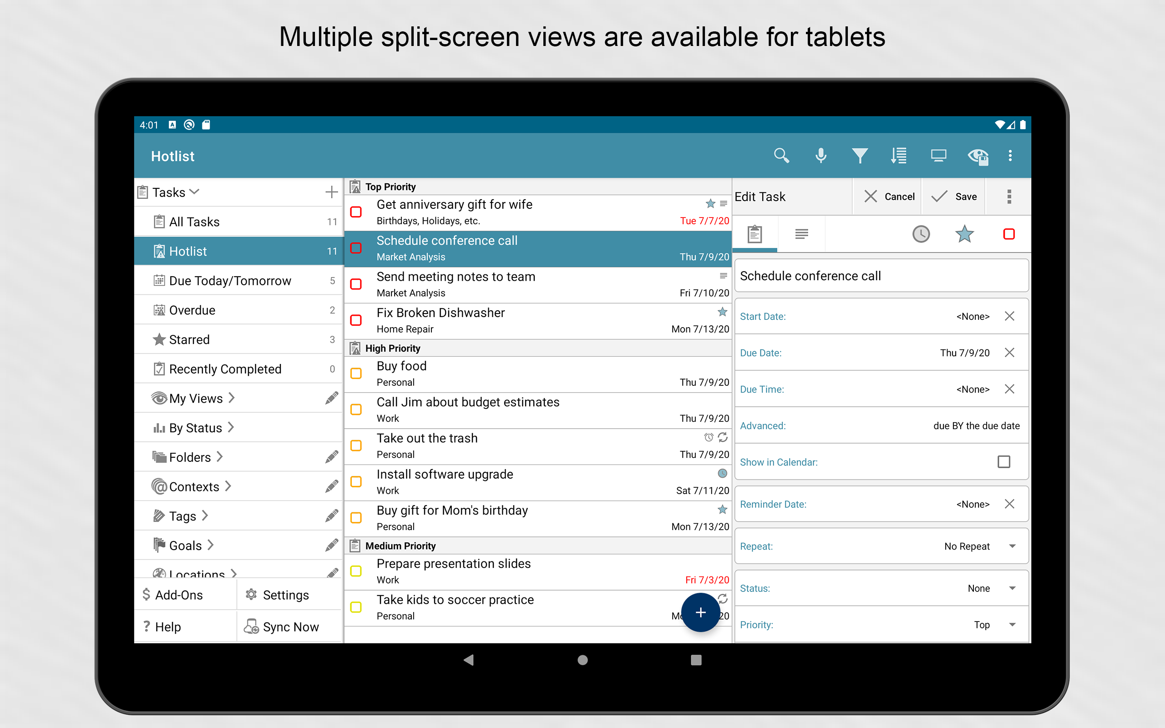Open the search magnifier in toolbar
The image size is (1165, 728).
tap(781, 156)
